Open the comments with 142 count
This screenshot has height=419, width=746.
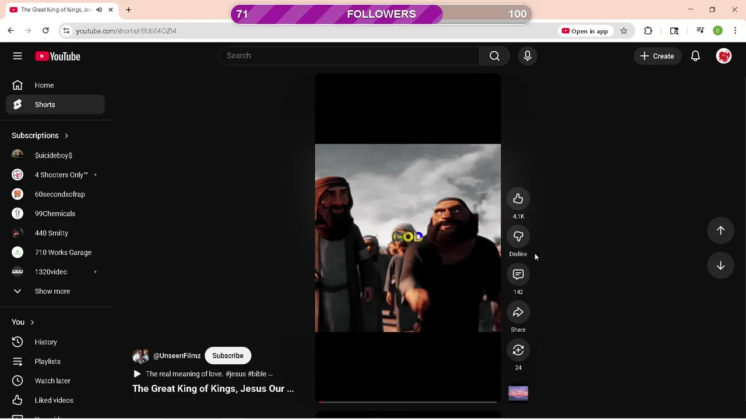tap(518, 275)
